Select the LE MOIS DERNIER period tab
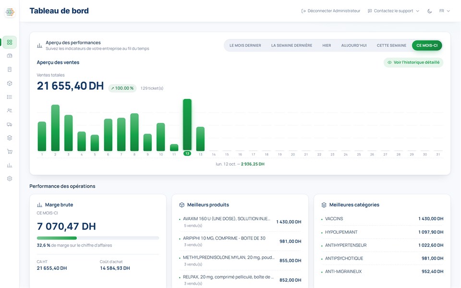This screenshot has height=288, width=461. pyautogui.click(x=245, y=46)
